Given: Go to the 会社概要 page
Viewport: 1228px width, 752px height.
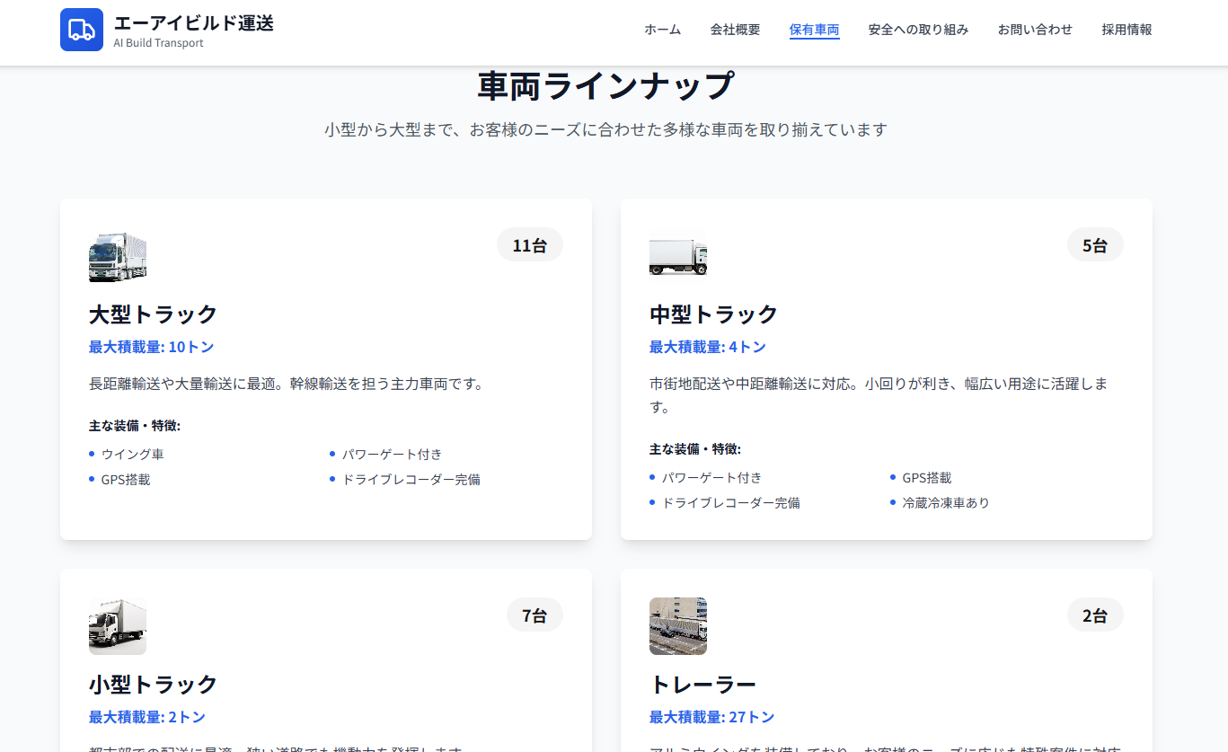Looking at the screenshot, I should [735, 30].
